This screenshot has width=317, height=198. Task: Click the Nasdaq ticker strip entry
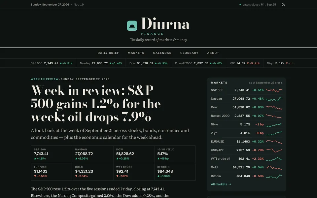pyautogui.click(x=101, y=63)
